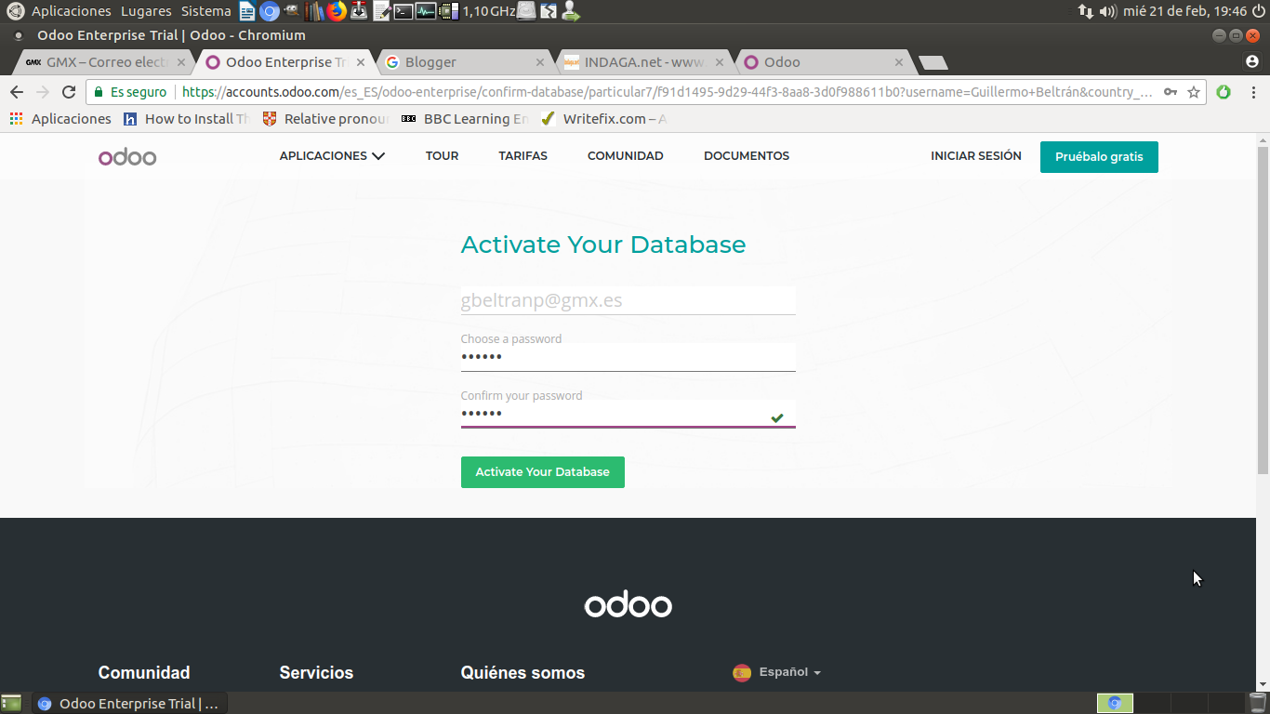
Task: Open the COMUNIDAD menu item
Action: point(626,156)
